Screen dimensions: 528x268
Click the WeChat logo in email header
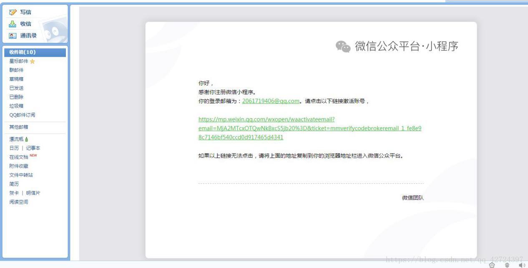point(343,47)
